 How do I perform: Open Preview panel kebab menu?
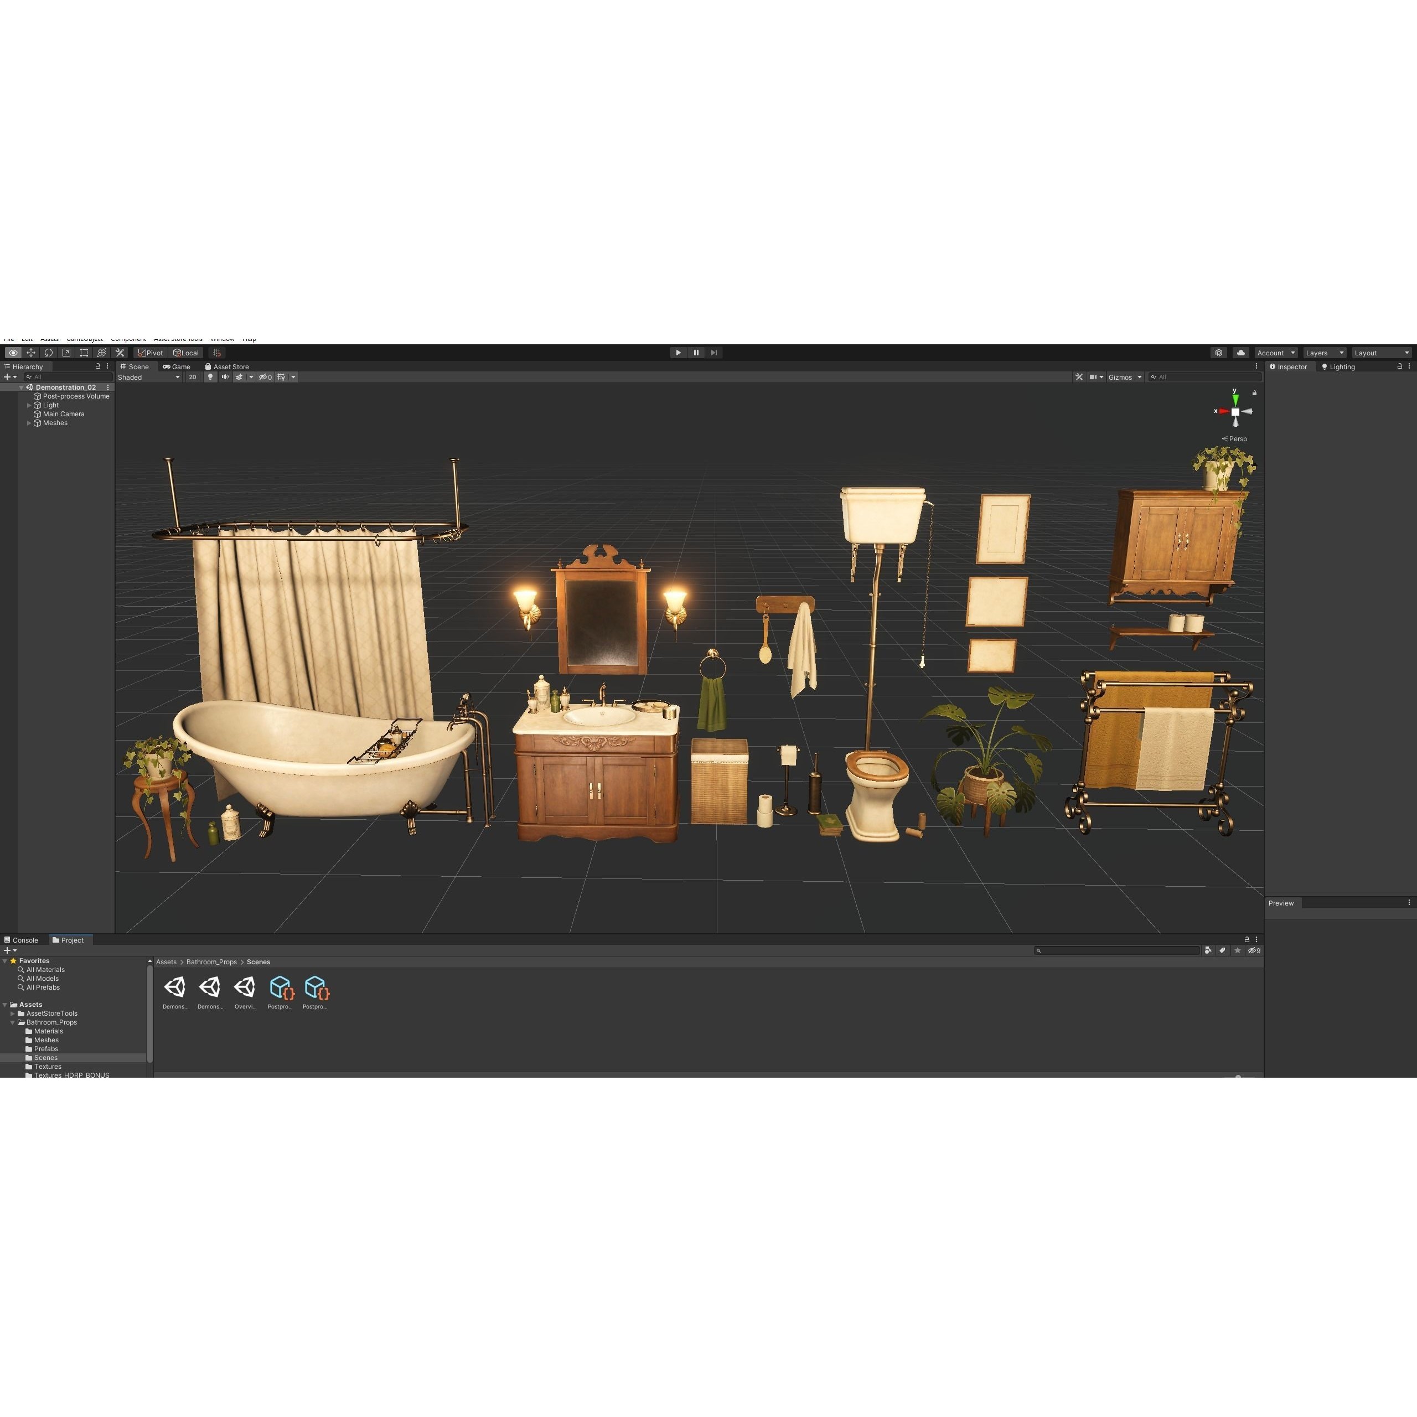(1409, 903)
